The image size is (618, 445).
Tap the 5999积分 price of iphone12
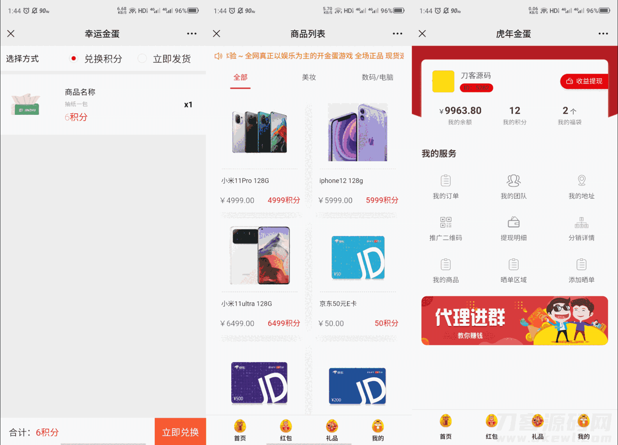coord(382,200)
